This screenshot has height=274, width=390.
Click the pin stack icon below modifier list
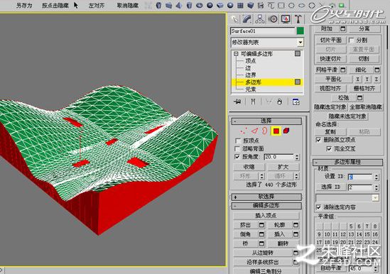pyautogui.click(x=238, y=102)
